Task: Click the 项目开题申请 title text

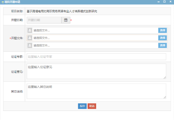Action: [x=12, y=2]
